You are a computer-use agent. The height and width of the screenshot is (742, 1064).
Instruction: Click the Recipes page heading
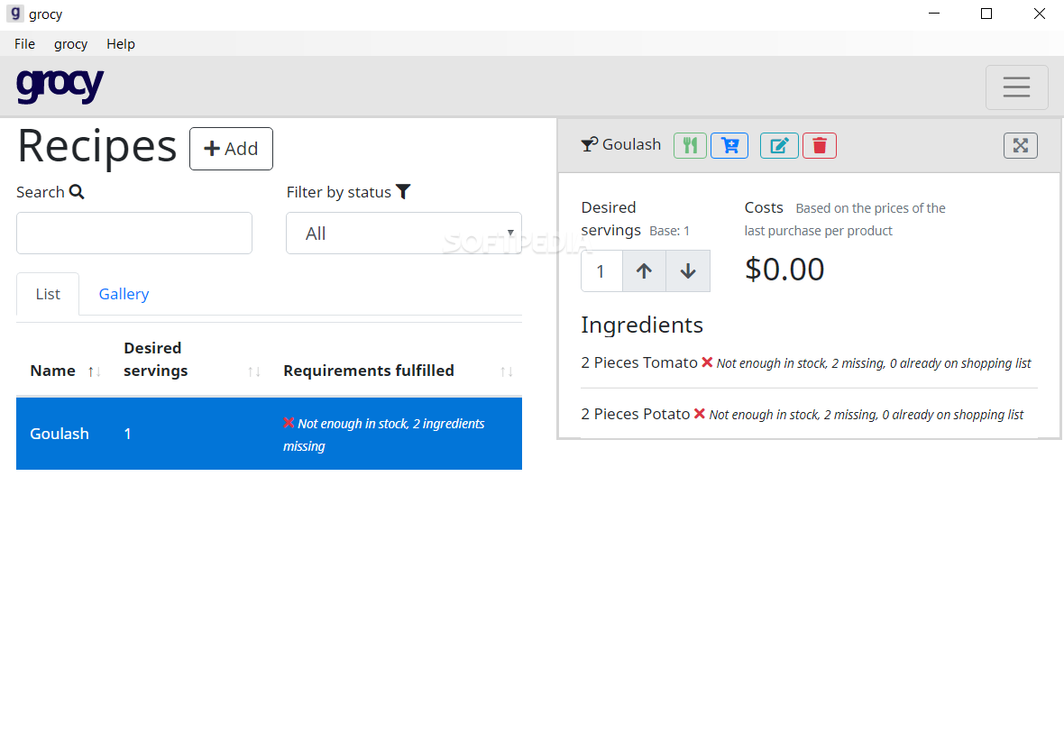point(97,146)
